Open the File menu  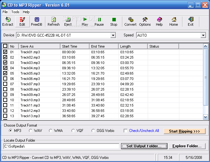click(x=5, y=12)
